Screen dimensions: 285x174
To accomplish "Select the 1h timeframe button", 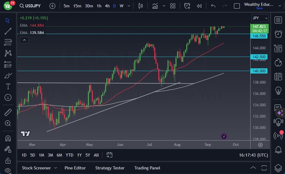I will click(99, 6).
